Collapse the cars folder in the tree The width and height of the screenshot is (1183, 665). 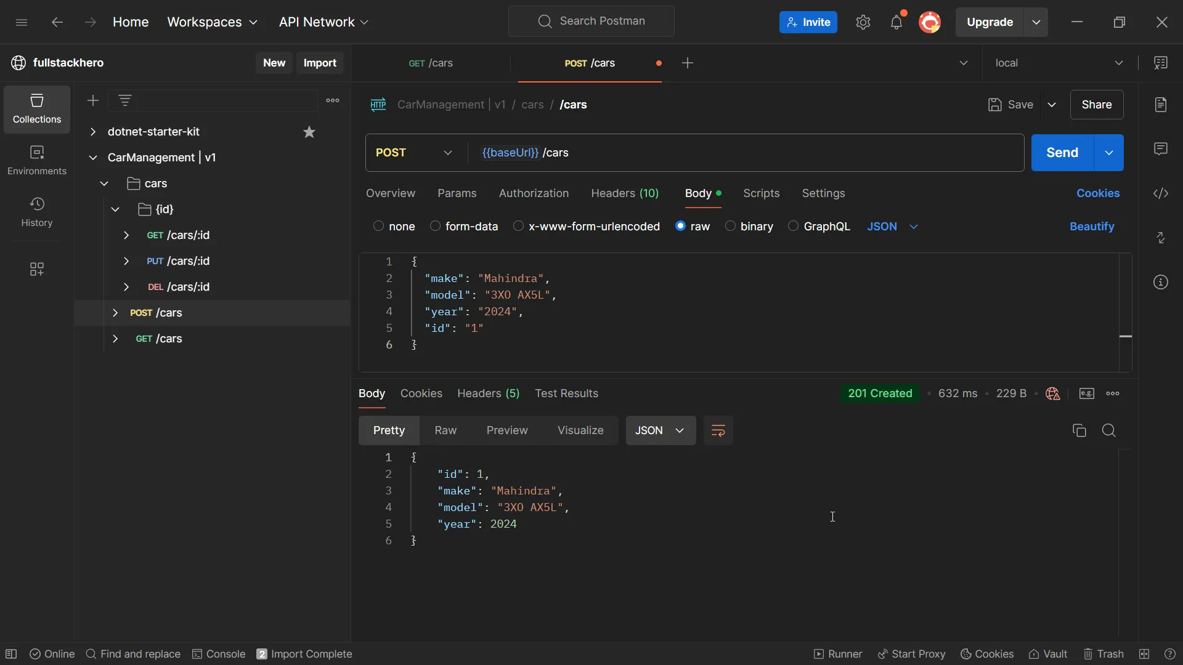104,183
